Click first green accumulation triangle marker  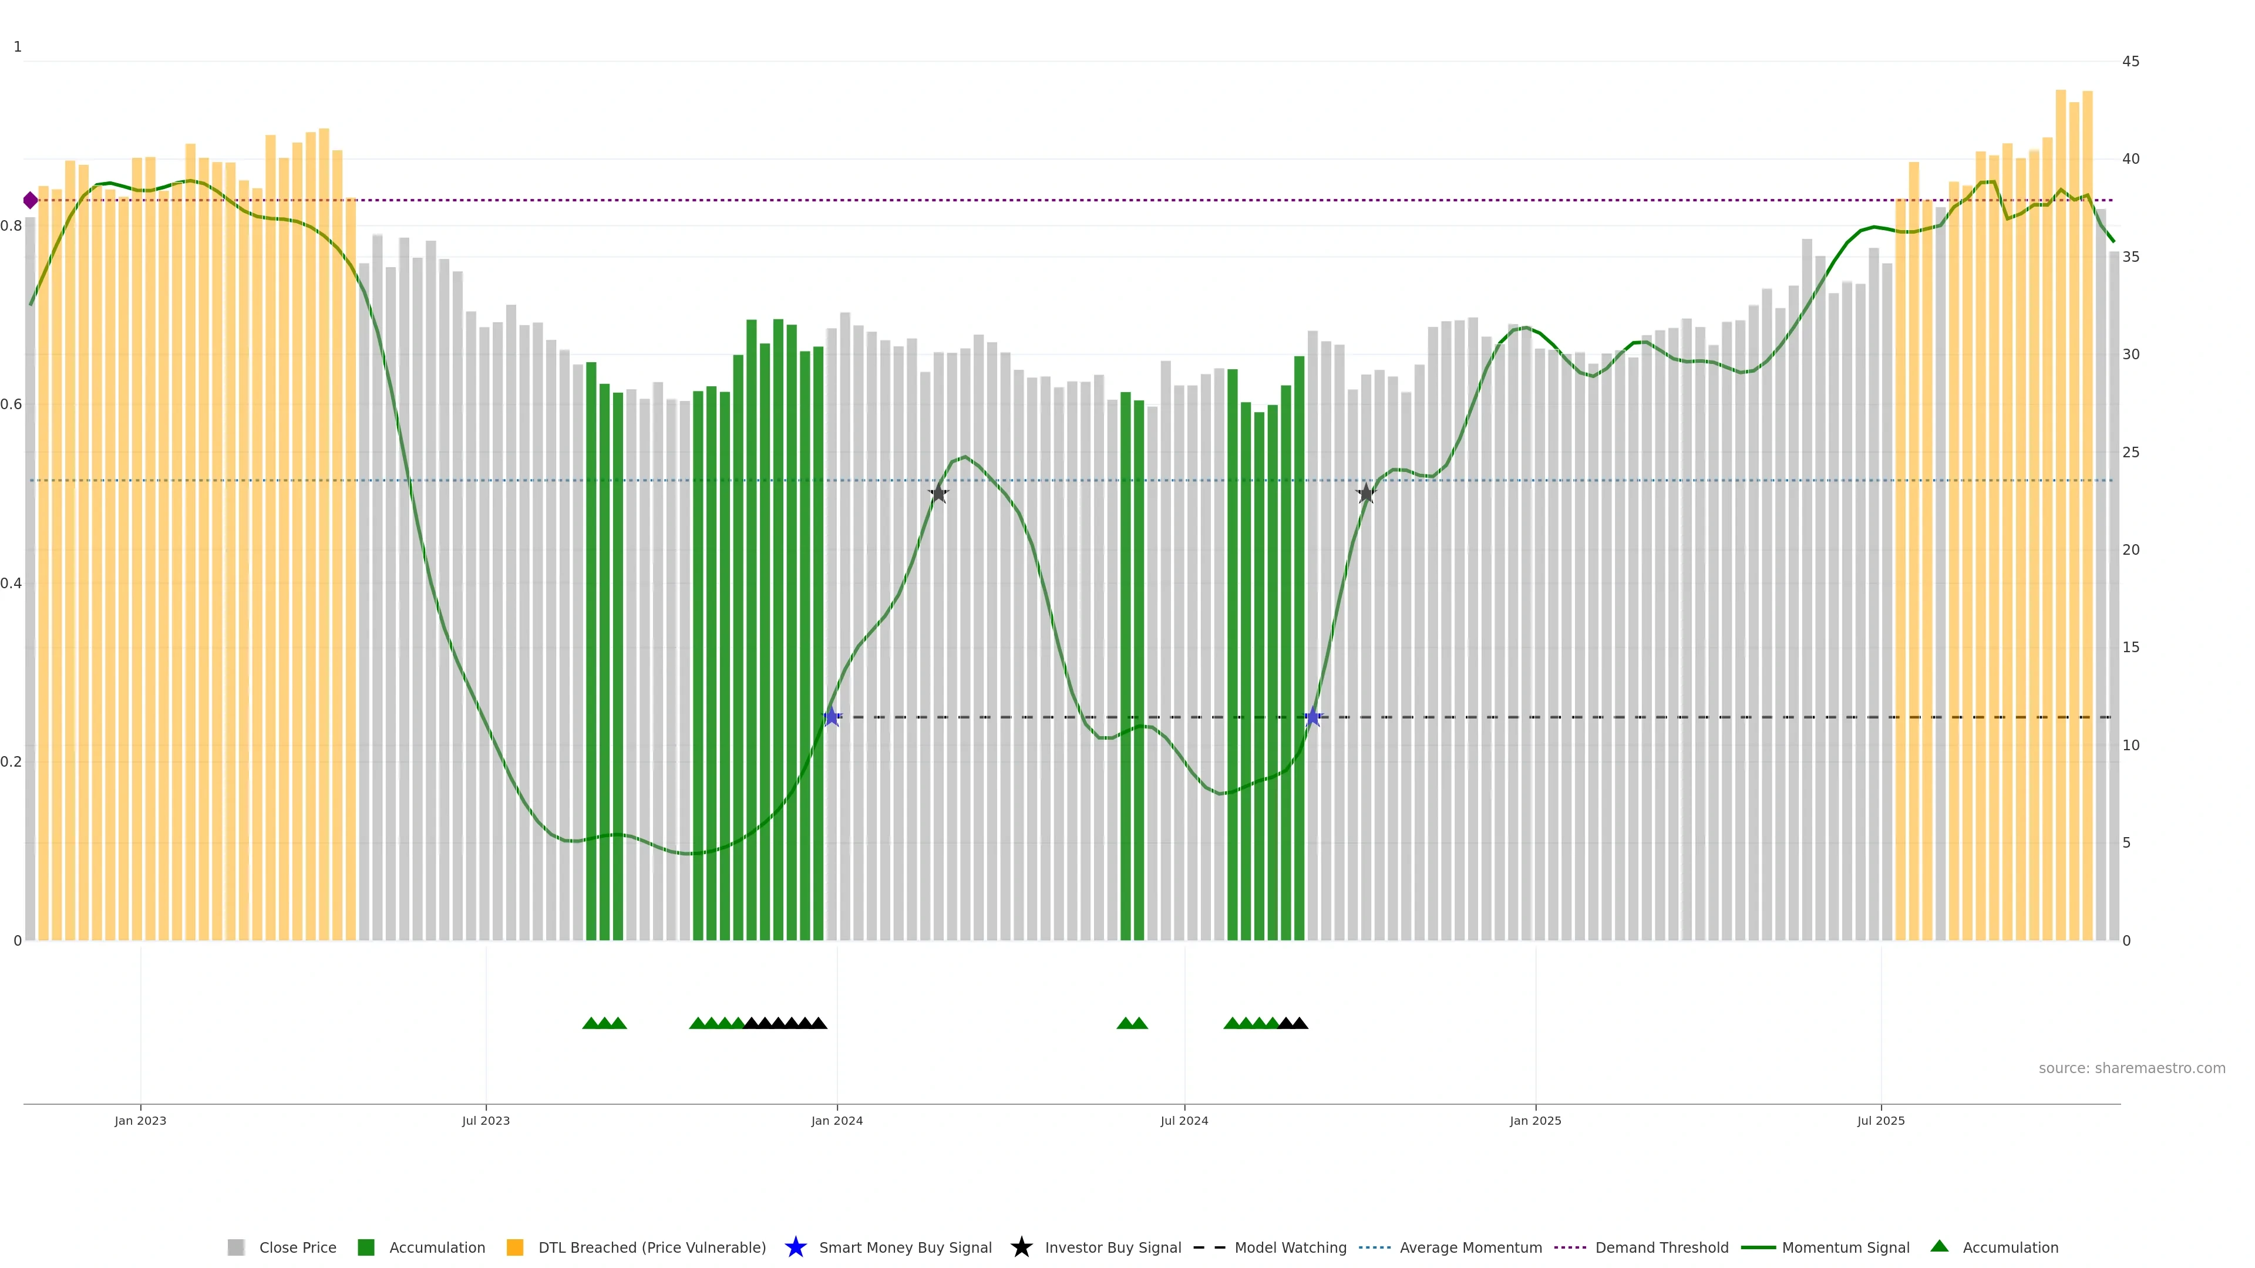point(591,1023)
